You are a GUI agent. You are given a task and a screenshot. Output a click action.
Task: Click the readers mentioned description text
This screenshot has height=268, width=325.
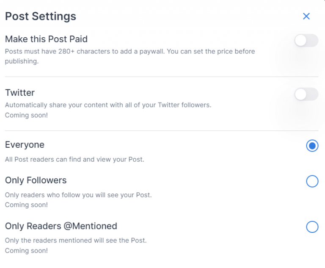[76, 240]
